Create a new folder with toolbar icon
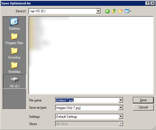Screen dimensions: 156x130 120,11
